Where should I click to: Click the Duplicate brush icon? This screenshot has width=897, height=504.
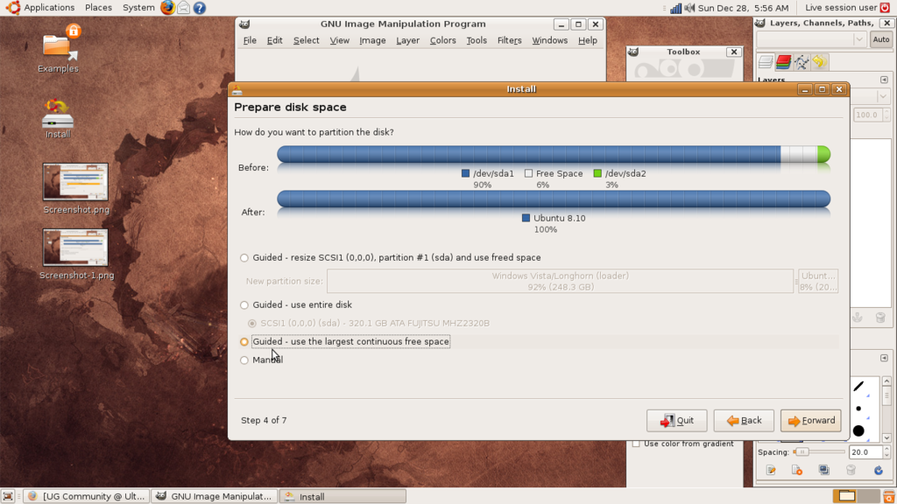(823, 470)
